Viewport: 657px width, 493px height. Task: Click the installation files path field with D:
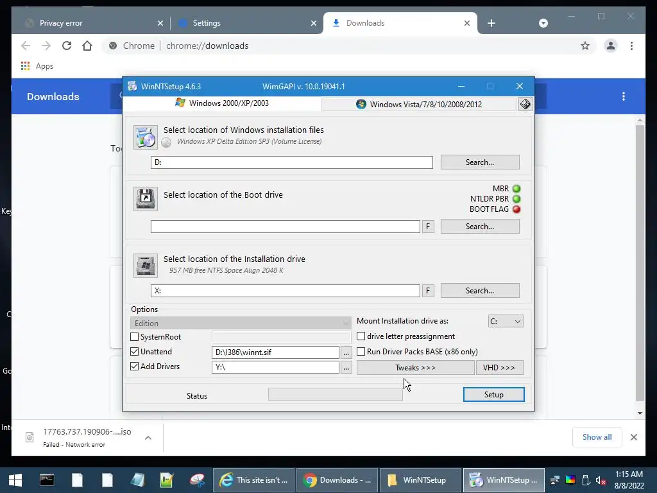pos(292,162)
